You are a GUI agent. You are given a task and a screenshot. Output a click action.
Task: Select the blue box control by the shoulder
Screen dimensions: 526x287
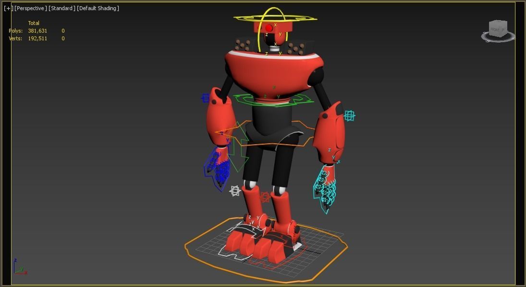pyautogui.click(x=205, y=98)
